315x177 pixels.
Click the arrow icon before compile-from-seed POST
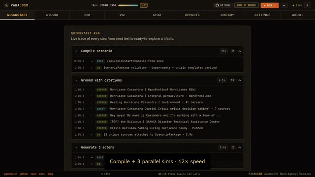tap(92, 61)
